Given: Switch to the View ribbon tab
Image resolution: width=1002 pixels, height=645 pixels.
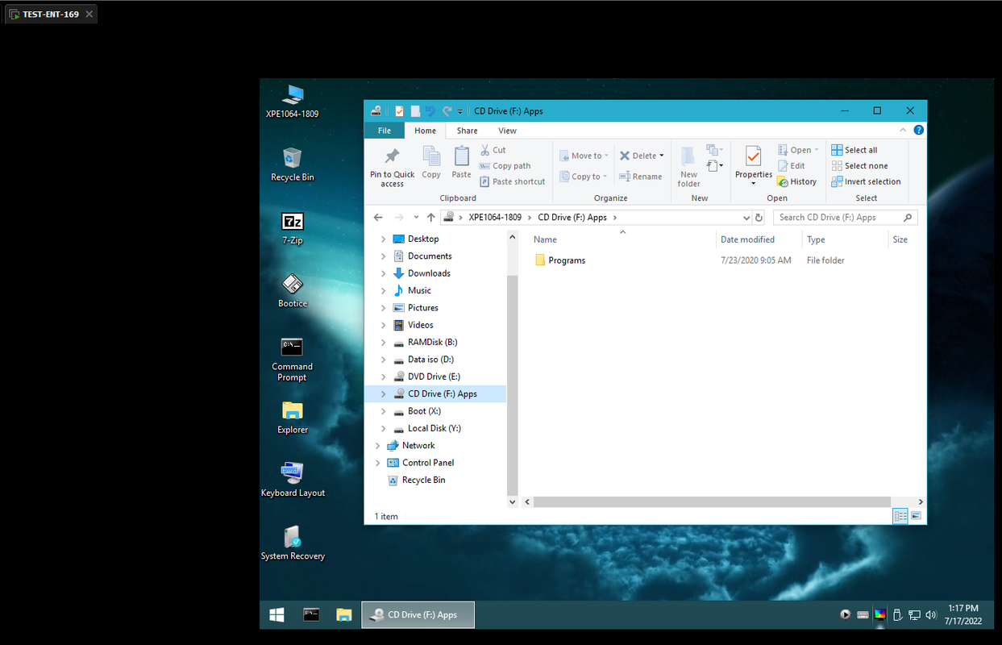Looking at the screenshot, I should tap(507, 131).
